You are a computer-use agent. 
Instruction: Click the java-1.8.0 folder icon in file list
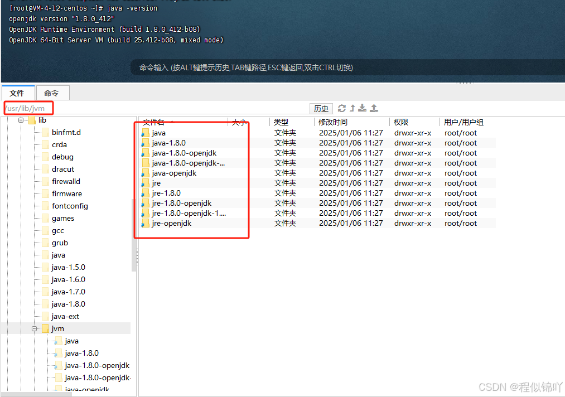point(146,143)
